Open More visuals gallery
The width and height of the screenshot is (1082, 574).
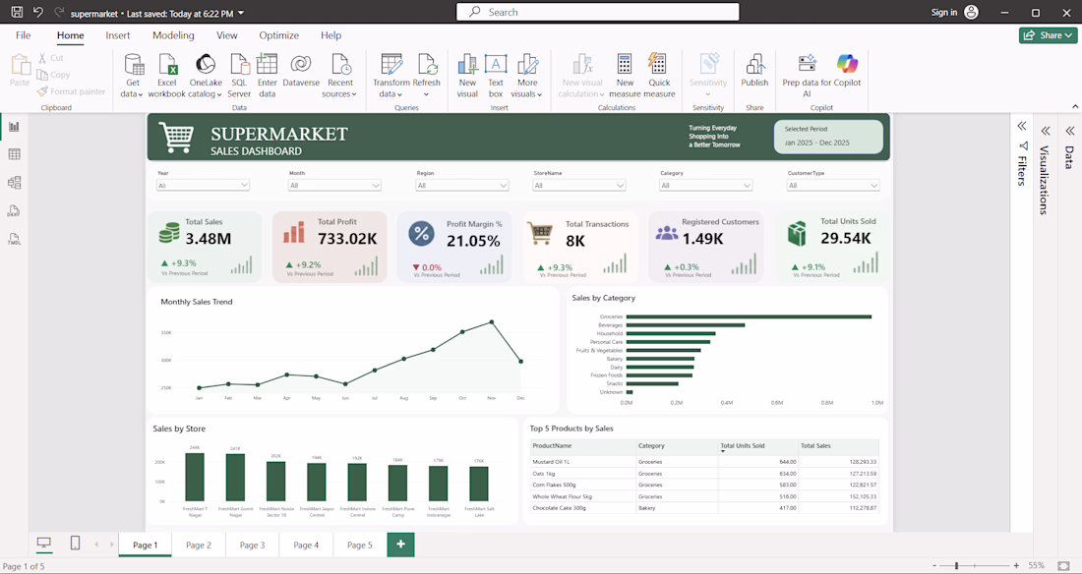pos(527,76)
